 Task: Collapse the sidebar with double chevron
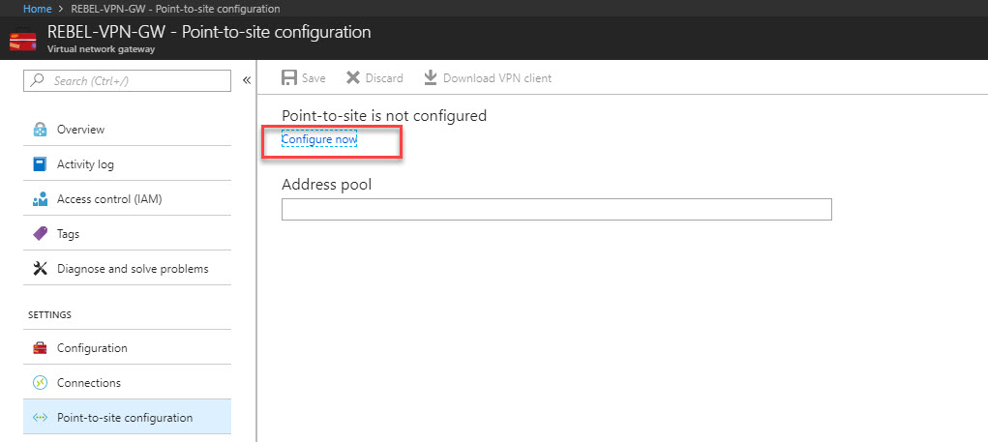tap(247, 80)
